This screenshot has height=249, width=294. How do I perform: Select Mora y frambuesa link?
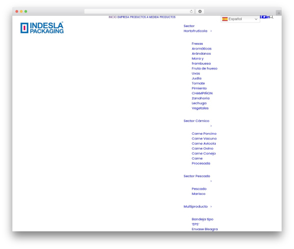[201, 61]
